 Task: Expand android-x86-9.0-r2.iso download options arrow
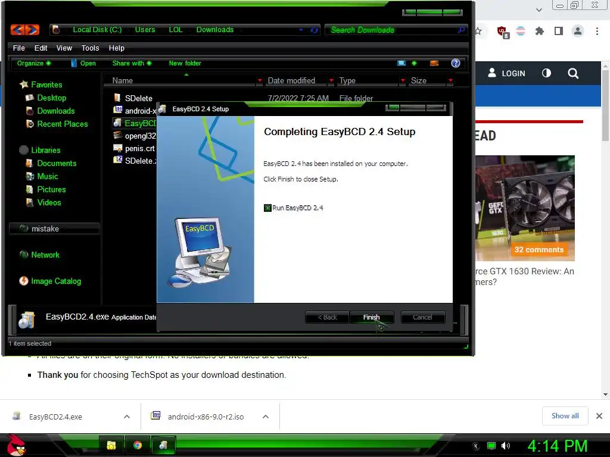[x=265, y=417]
